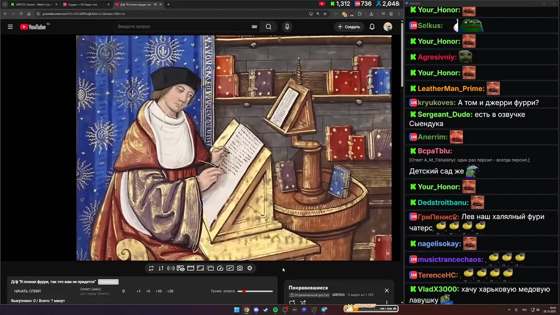Click kryukoves username in chat
The width and height of the screenshot is (560, 315).
pyautogui.click(x=437, y=103)
